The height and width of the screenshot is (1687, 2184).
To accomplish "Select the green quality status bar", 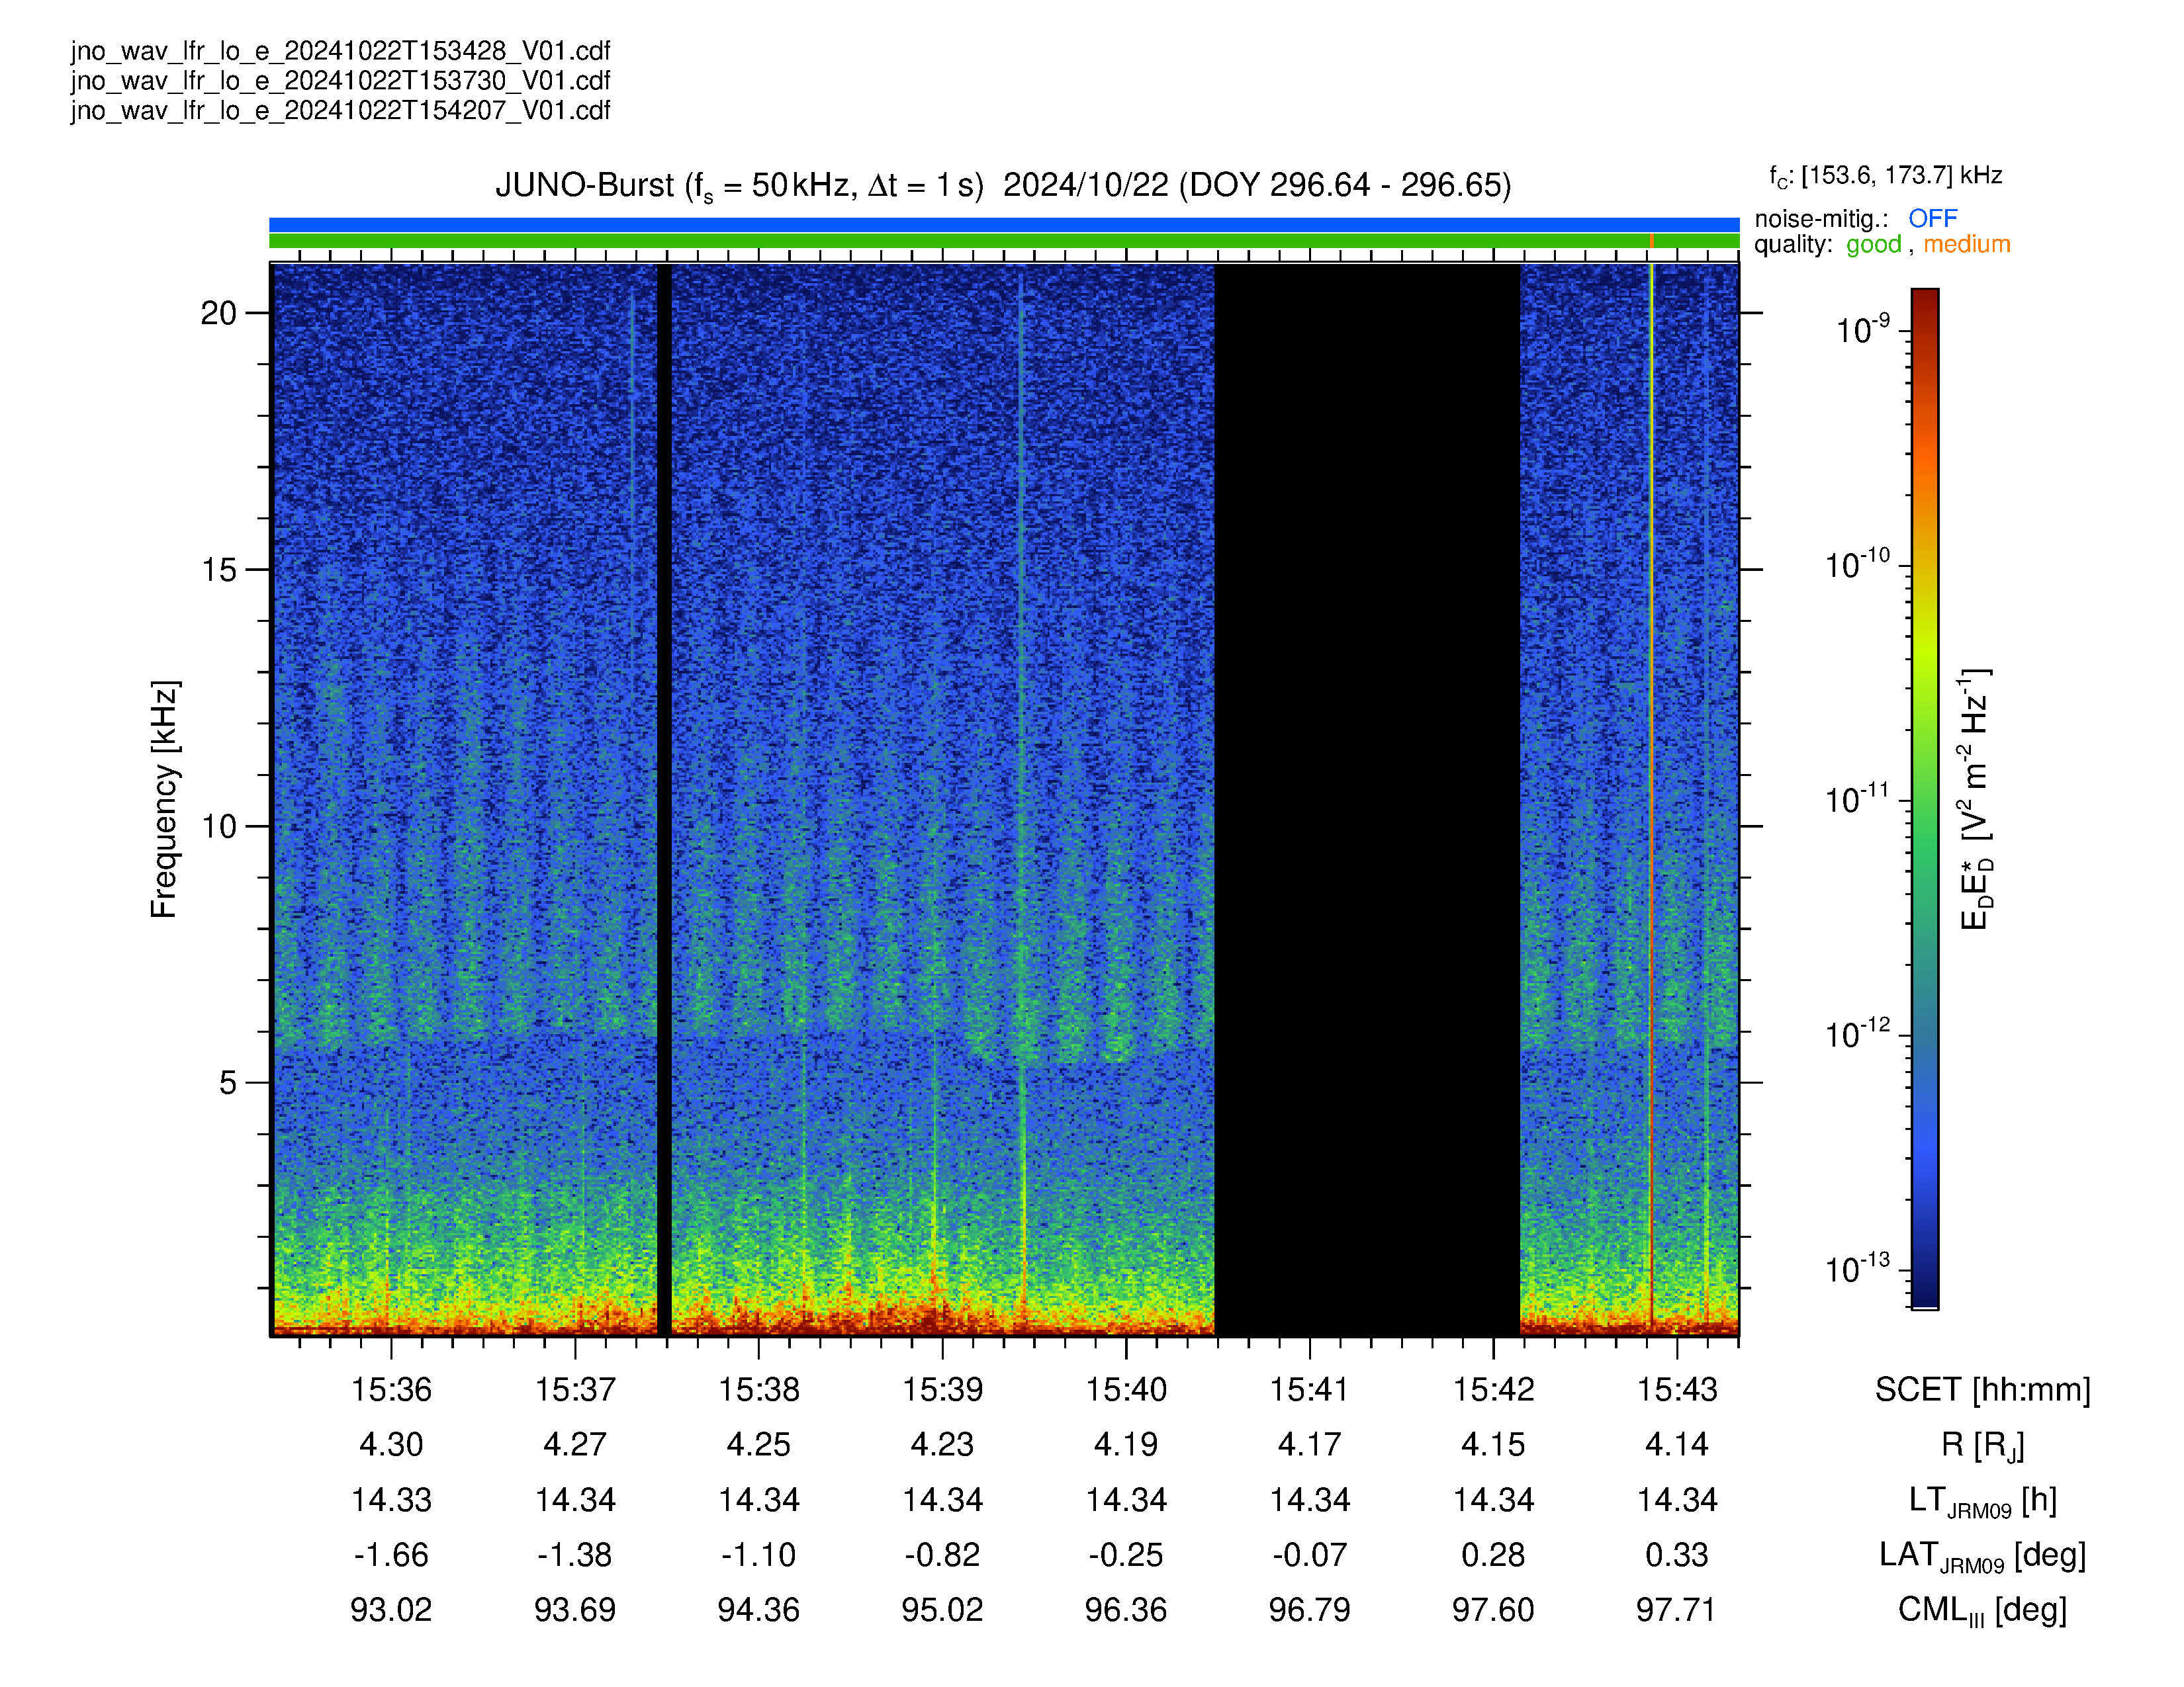I will coord(1004,241).
